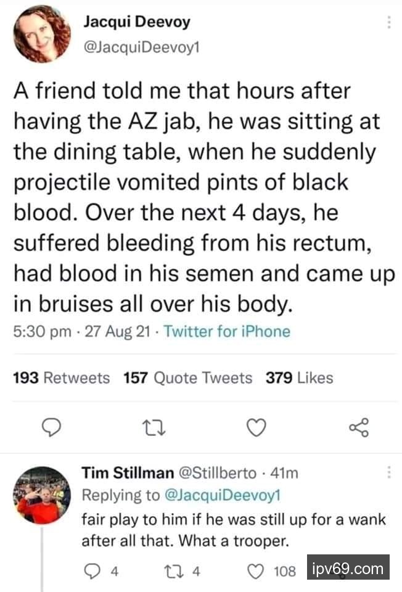Retweet Tim Stillman's reply
This screenshot has width=402, height=592.
pos(181,571)
